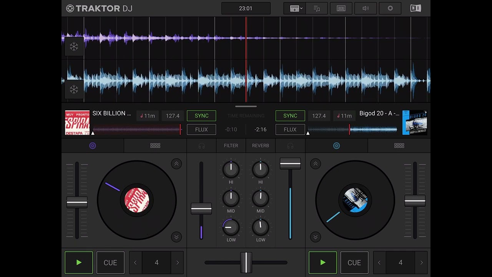Click the 23:01 clock display
Image resolution: width=492 pixels, height=277 pixels.
coord(246,8)
